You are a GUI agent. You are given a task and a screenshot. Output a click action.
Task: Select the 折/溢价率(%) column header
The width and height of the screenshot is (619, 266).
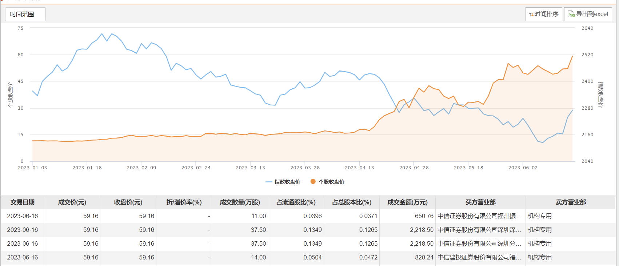[184, 202]
